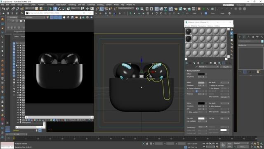The height and width of the screenshot is (149, 264).
Task: Open refraction Affect channels dropdown
Action: pos(225,112)
